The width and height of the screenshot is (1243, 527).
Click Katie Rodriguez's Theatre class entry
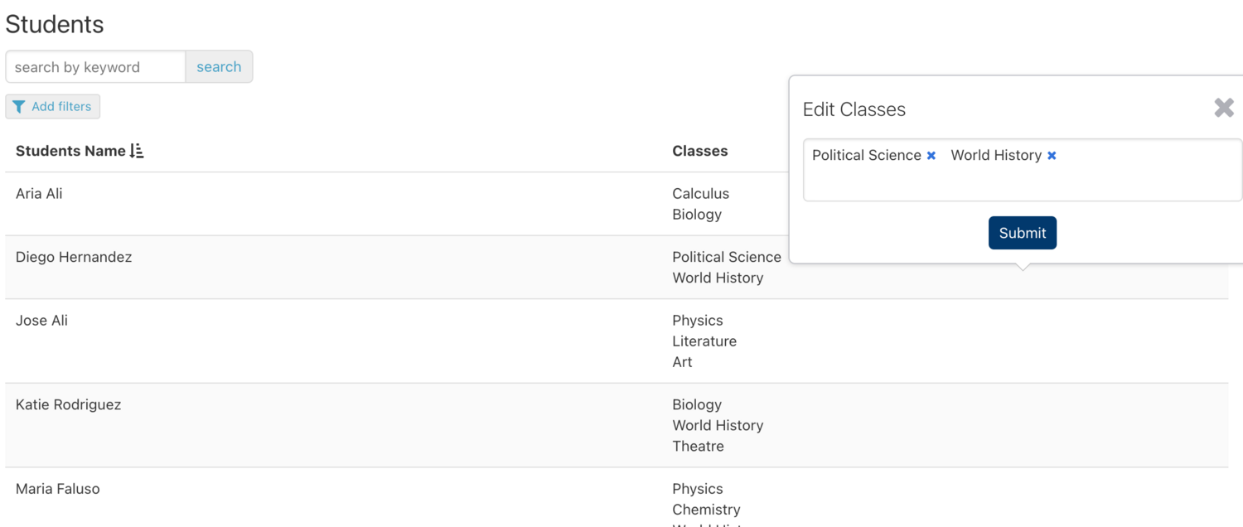(x=698, y=446)
